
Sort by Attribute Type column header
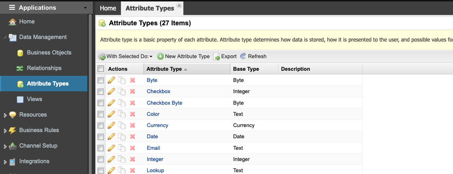[x=187, y=69]
